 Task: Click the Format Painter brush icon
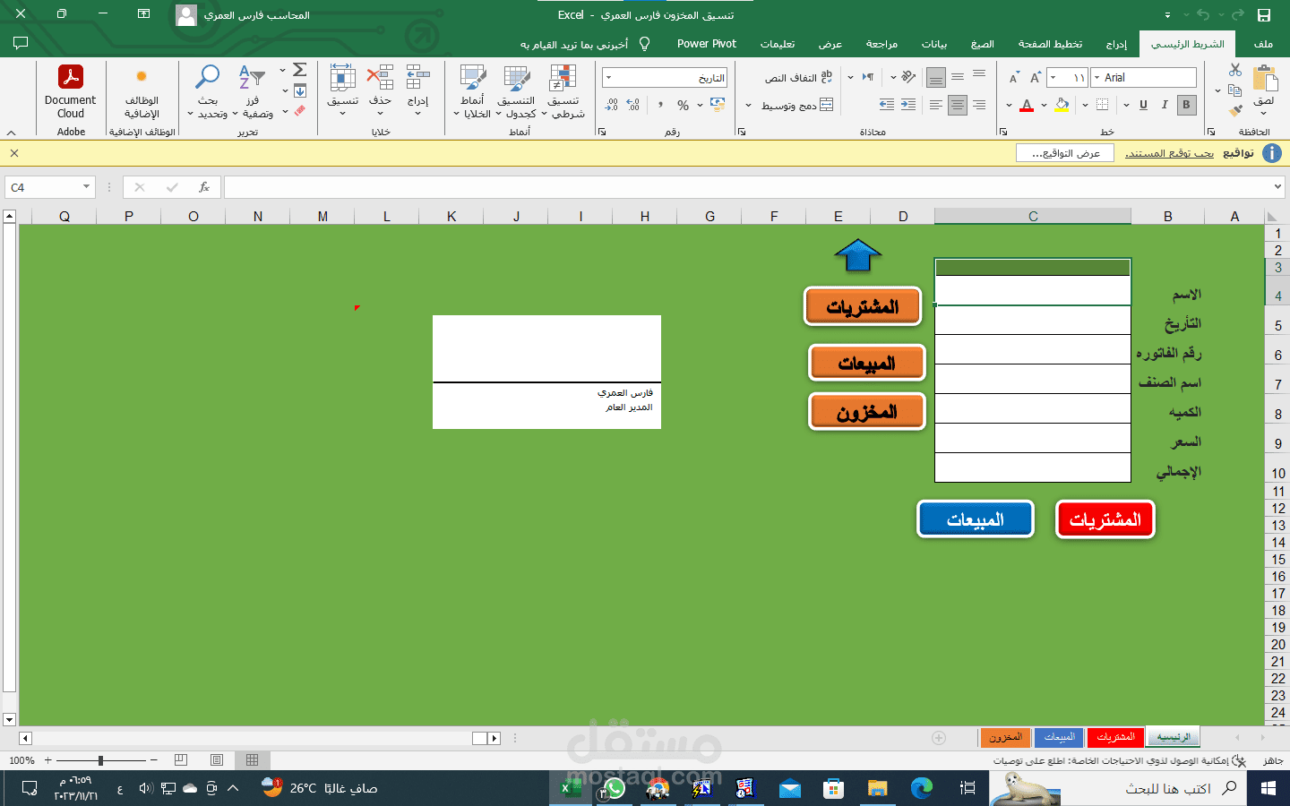point(1235,110)
